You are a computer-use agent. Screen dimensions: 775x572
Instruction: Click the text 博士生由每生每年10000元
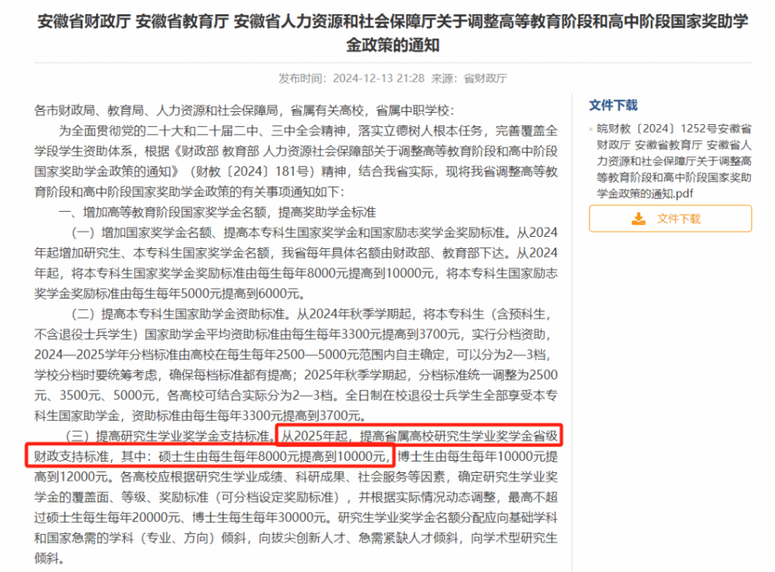click(x=465, y=456)
